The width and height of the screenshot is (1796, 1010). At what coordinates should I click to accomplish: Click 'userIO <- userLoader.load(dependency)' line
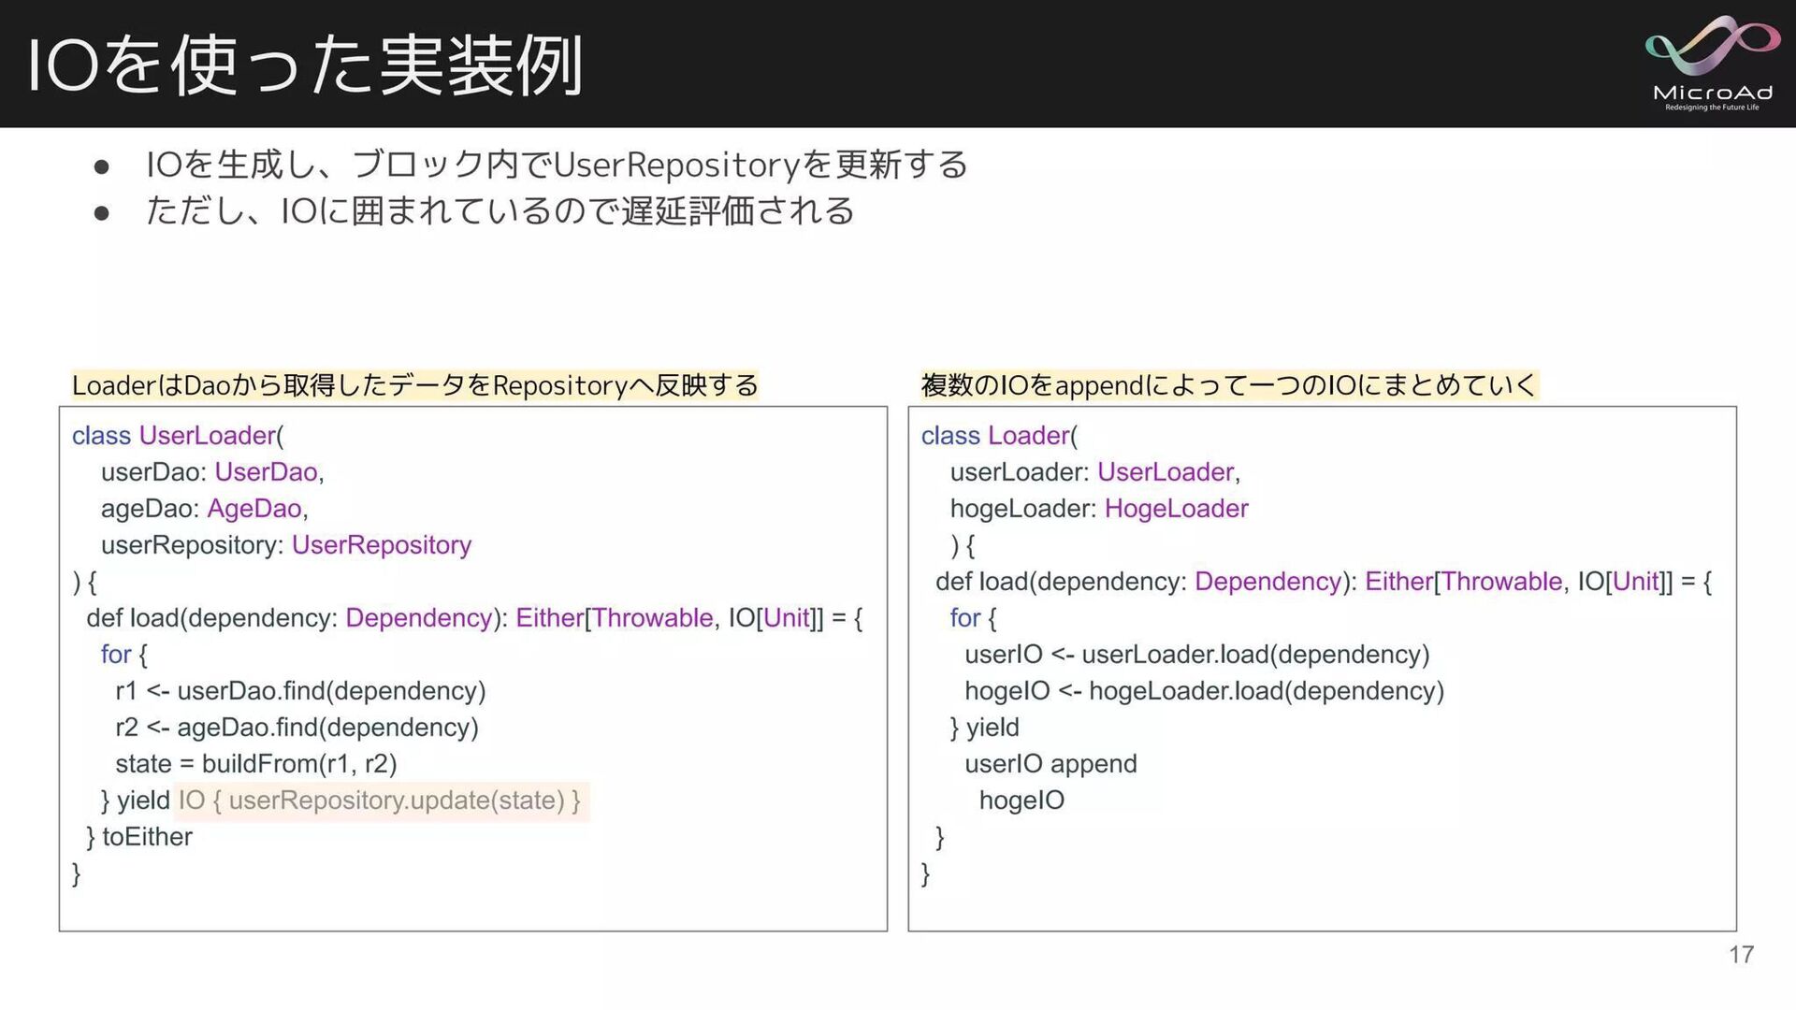point(1196,655)
